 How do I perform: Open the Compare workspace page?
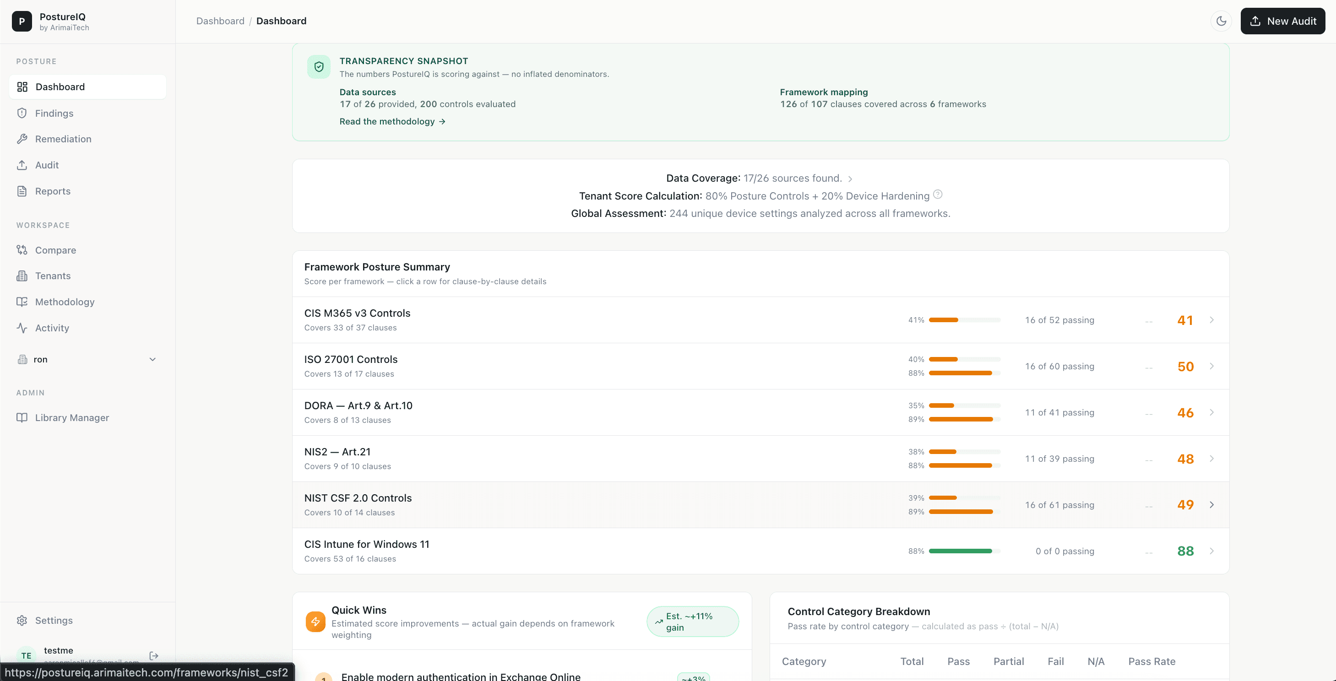point(87,250)
